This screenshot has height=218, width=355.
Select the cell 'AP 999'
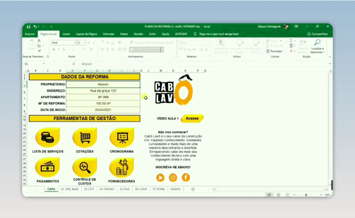pos(103,97)
